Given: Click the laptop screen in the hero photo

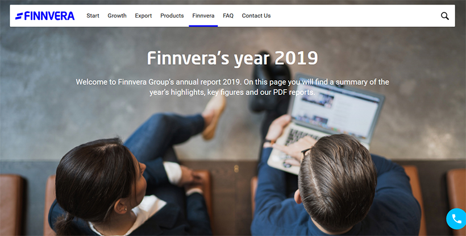Looking at the screenshot, I should [x=336, y=109].
